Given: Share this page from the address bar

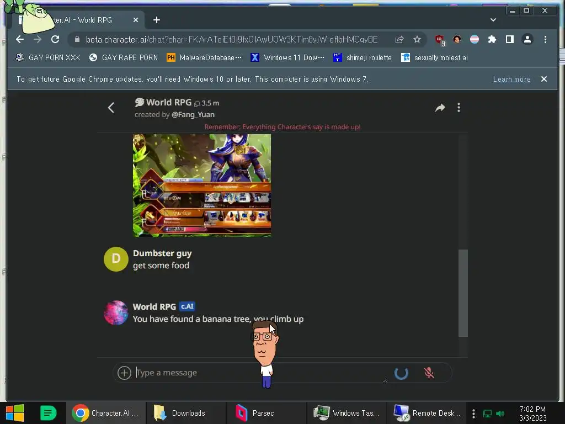Looking at the screenshot, I should (x=399, y=40).
